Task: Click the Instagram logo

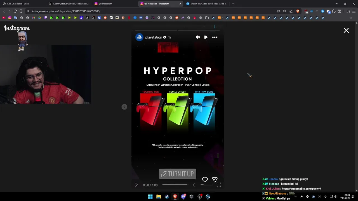Action: pos(17,28)
